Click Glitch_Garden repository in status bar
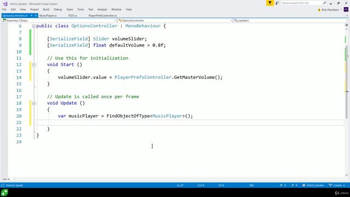The width and height of the screenshot is (350, 197). pos(313,186)
